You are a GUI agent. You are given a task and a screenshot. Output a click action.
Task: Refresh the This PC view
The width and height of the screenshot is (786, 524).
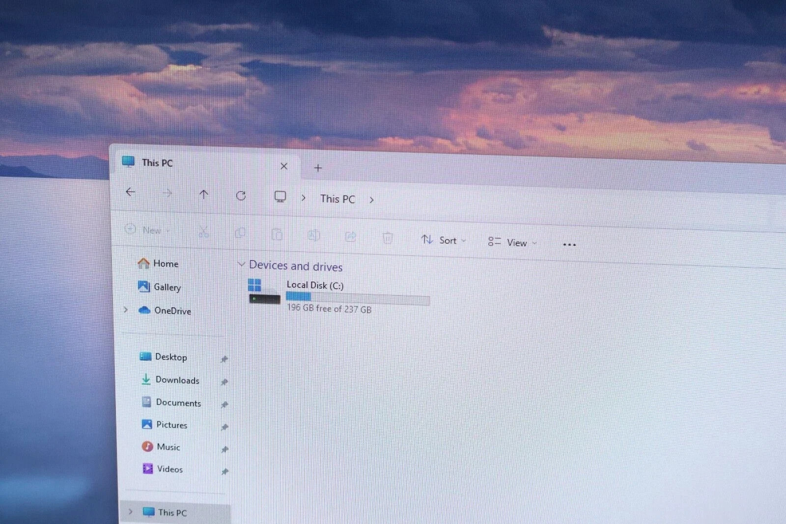(x=241, y=196)
